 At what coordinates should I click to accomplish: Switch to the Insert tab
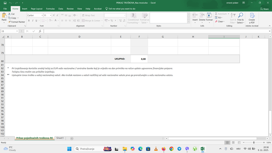(25, 8)
